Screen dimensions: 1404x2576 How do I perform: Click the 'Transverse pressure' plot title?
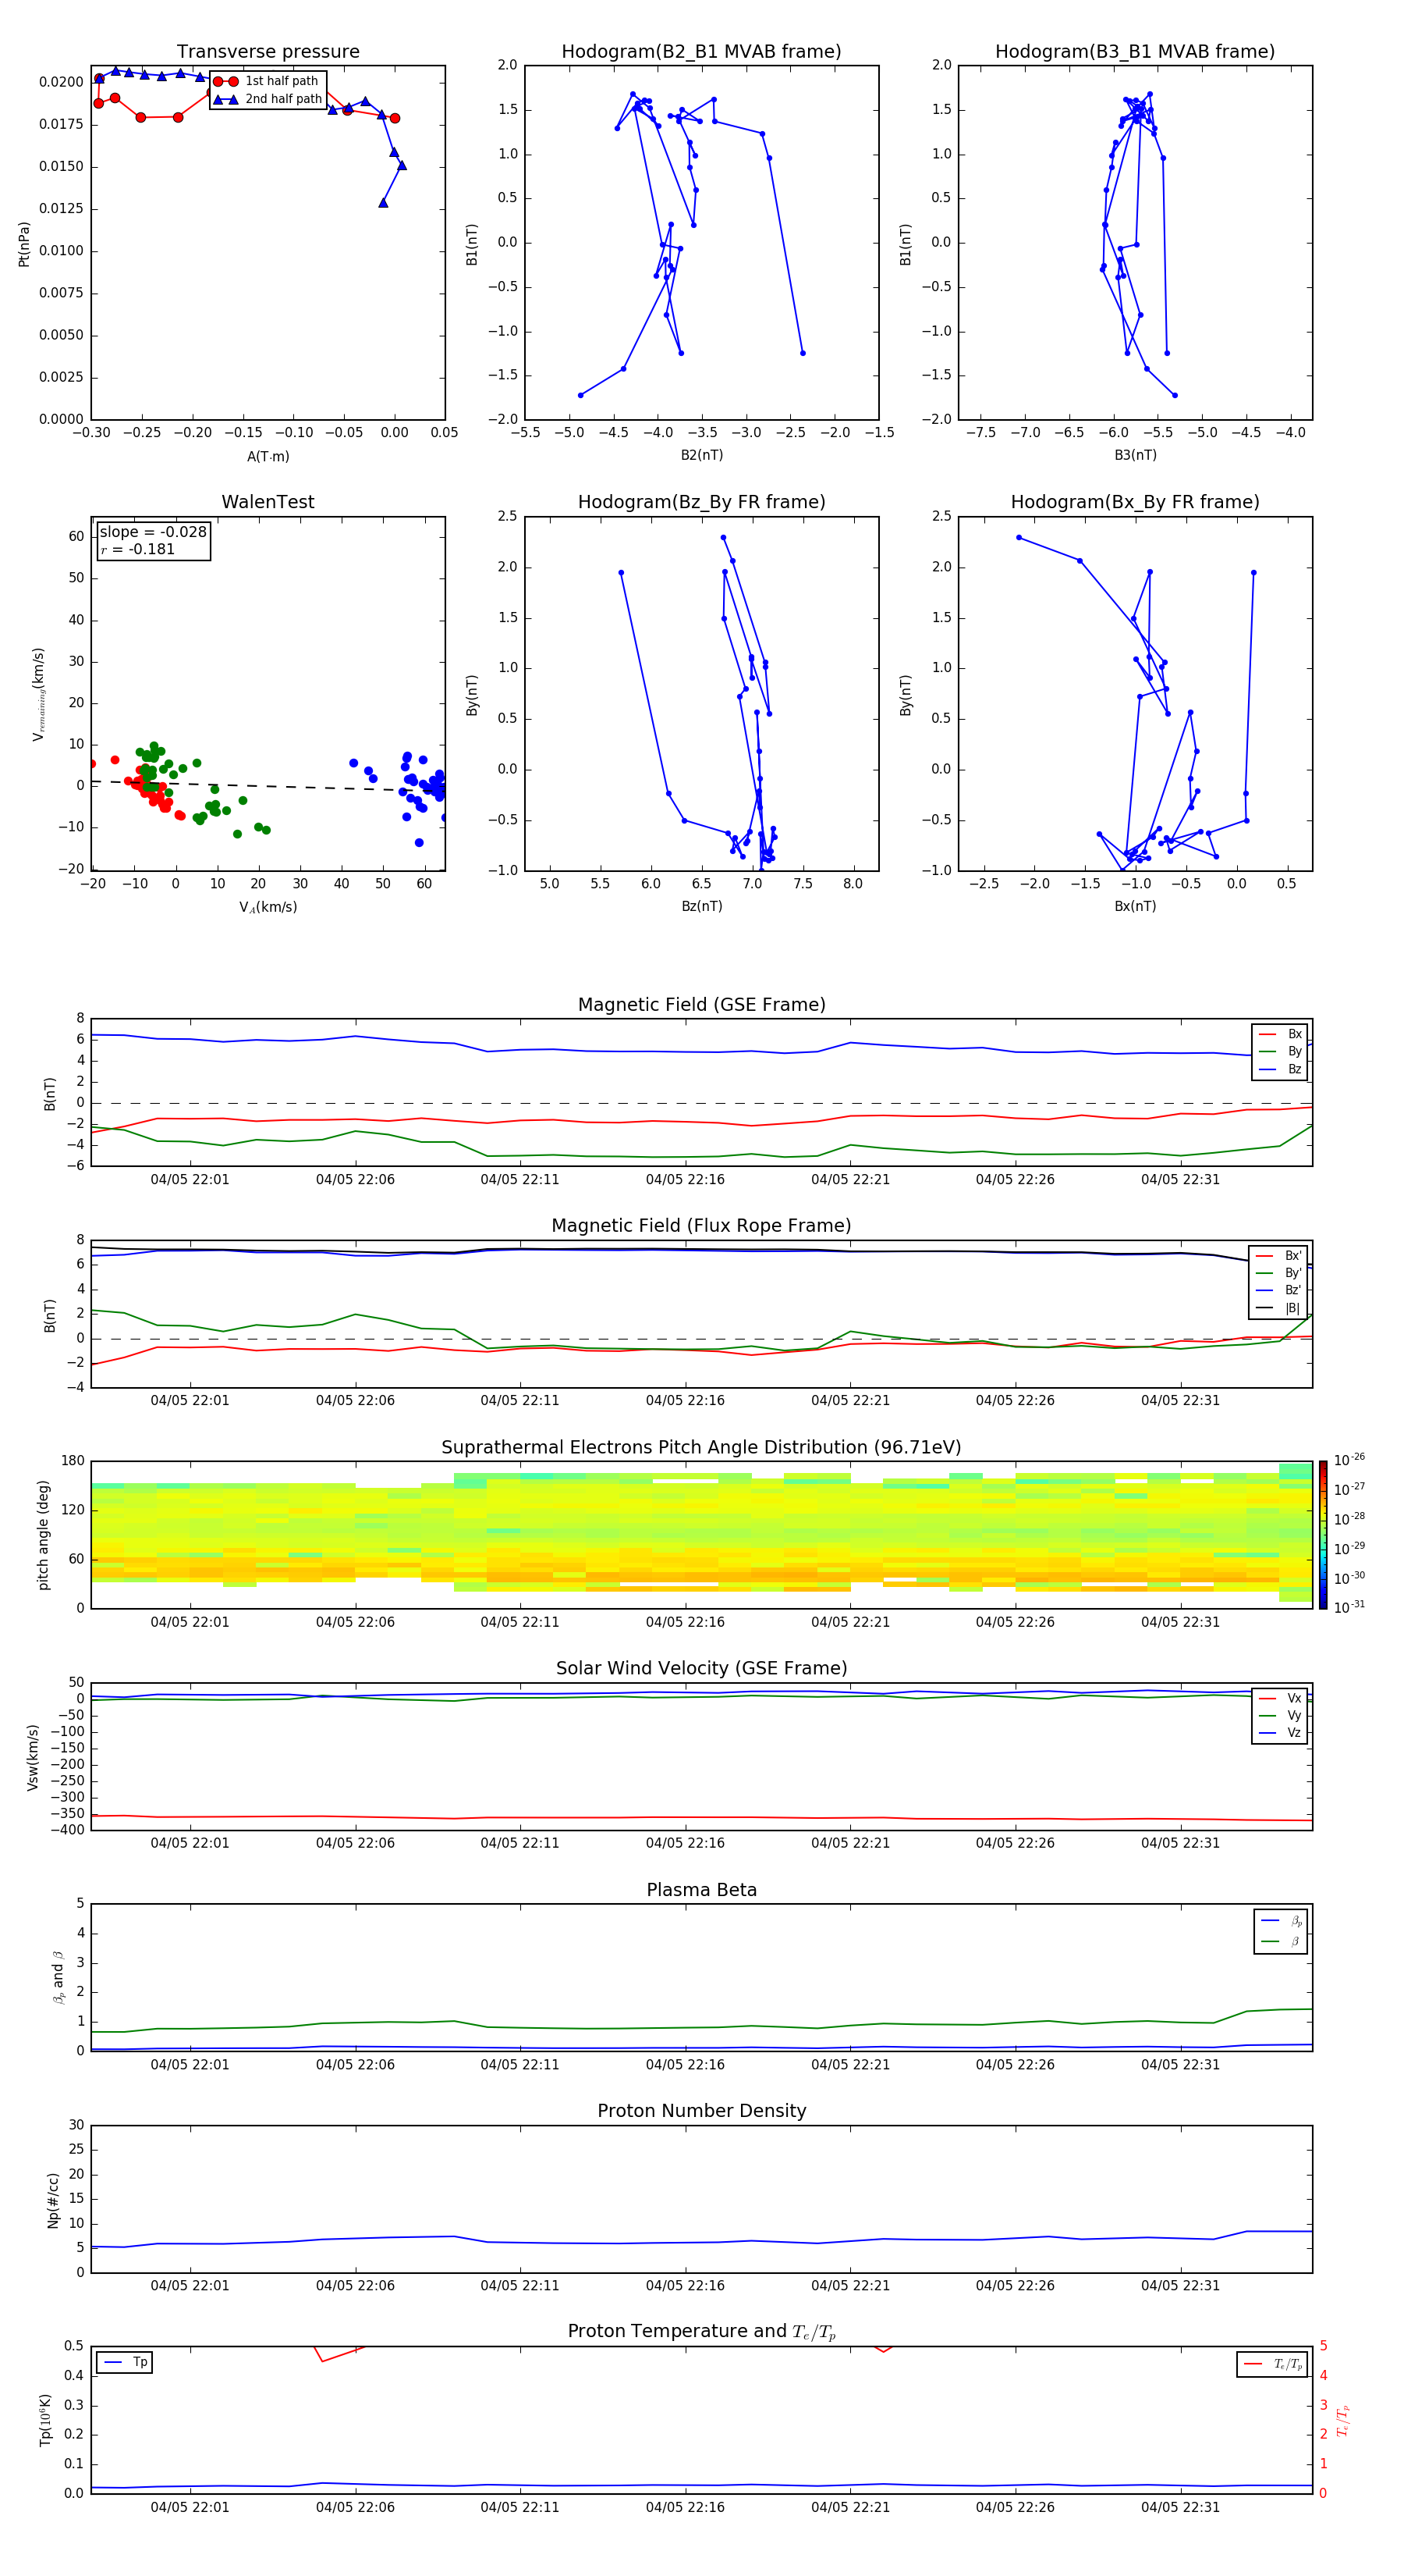(x=268, y=52)
